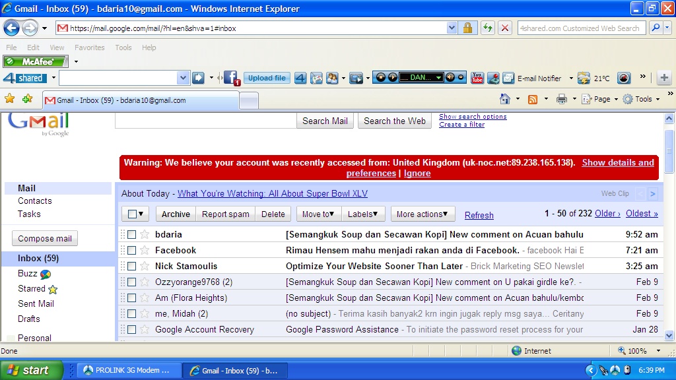Screen dimensions: 676x380
Task: Tick the checkbox for Am (Flora Heights) email
Action: click(132, 298)
